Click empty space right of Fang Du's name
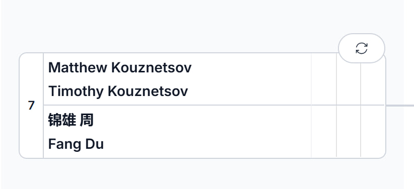The image size is (414, 189). click(208, 144)
